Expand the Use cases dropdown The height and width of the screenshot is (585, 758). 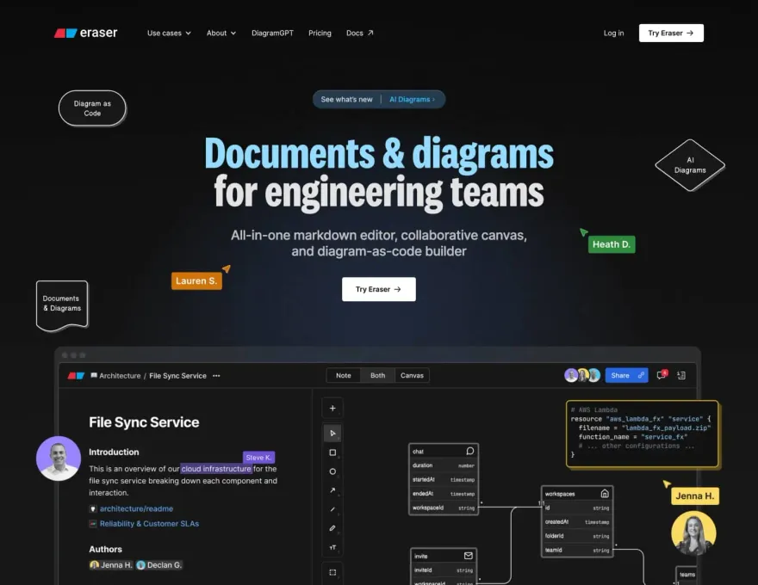(169, 33)
